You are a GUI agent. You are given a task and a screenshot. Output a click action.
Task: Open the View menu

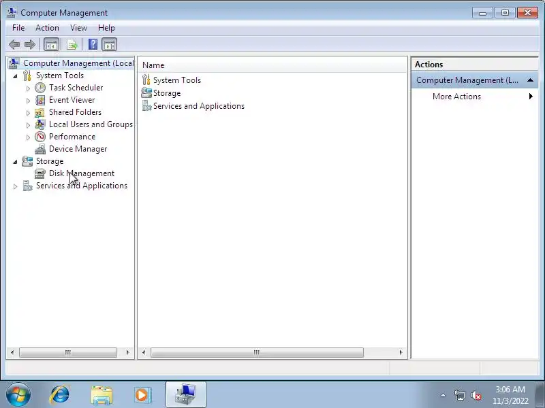pos(78,28)
